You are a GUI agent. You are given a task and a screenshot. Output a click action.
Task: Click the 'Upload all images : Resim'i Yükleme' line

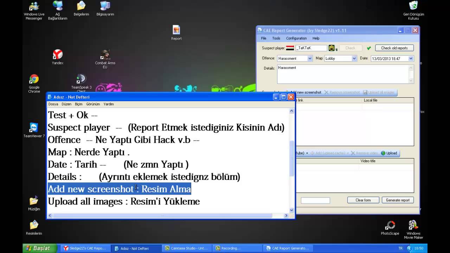click(x=124, y=201)
